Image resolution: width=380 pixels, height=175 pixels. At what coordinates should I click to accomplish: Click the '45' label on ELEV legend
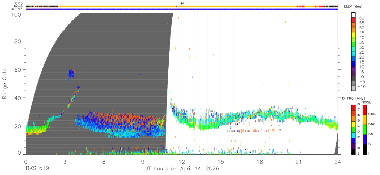362,33
